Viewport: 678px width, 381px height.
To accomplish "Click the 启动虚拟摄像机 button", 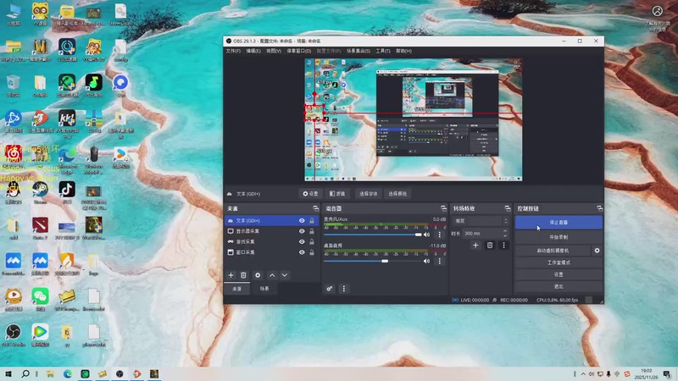I will pos(553,251).
